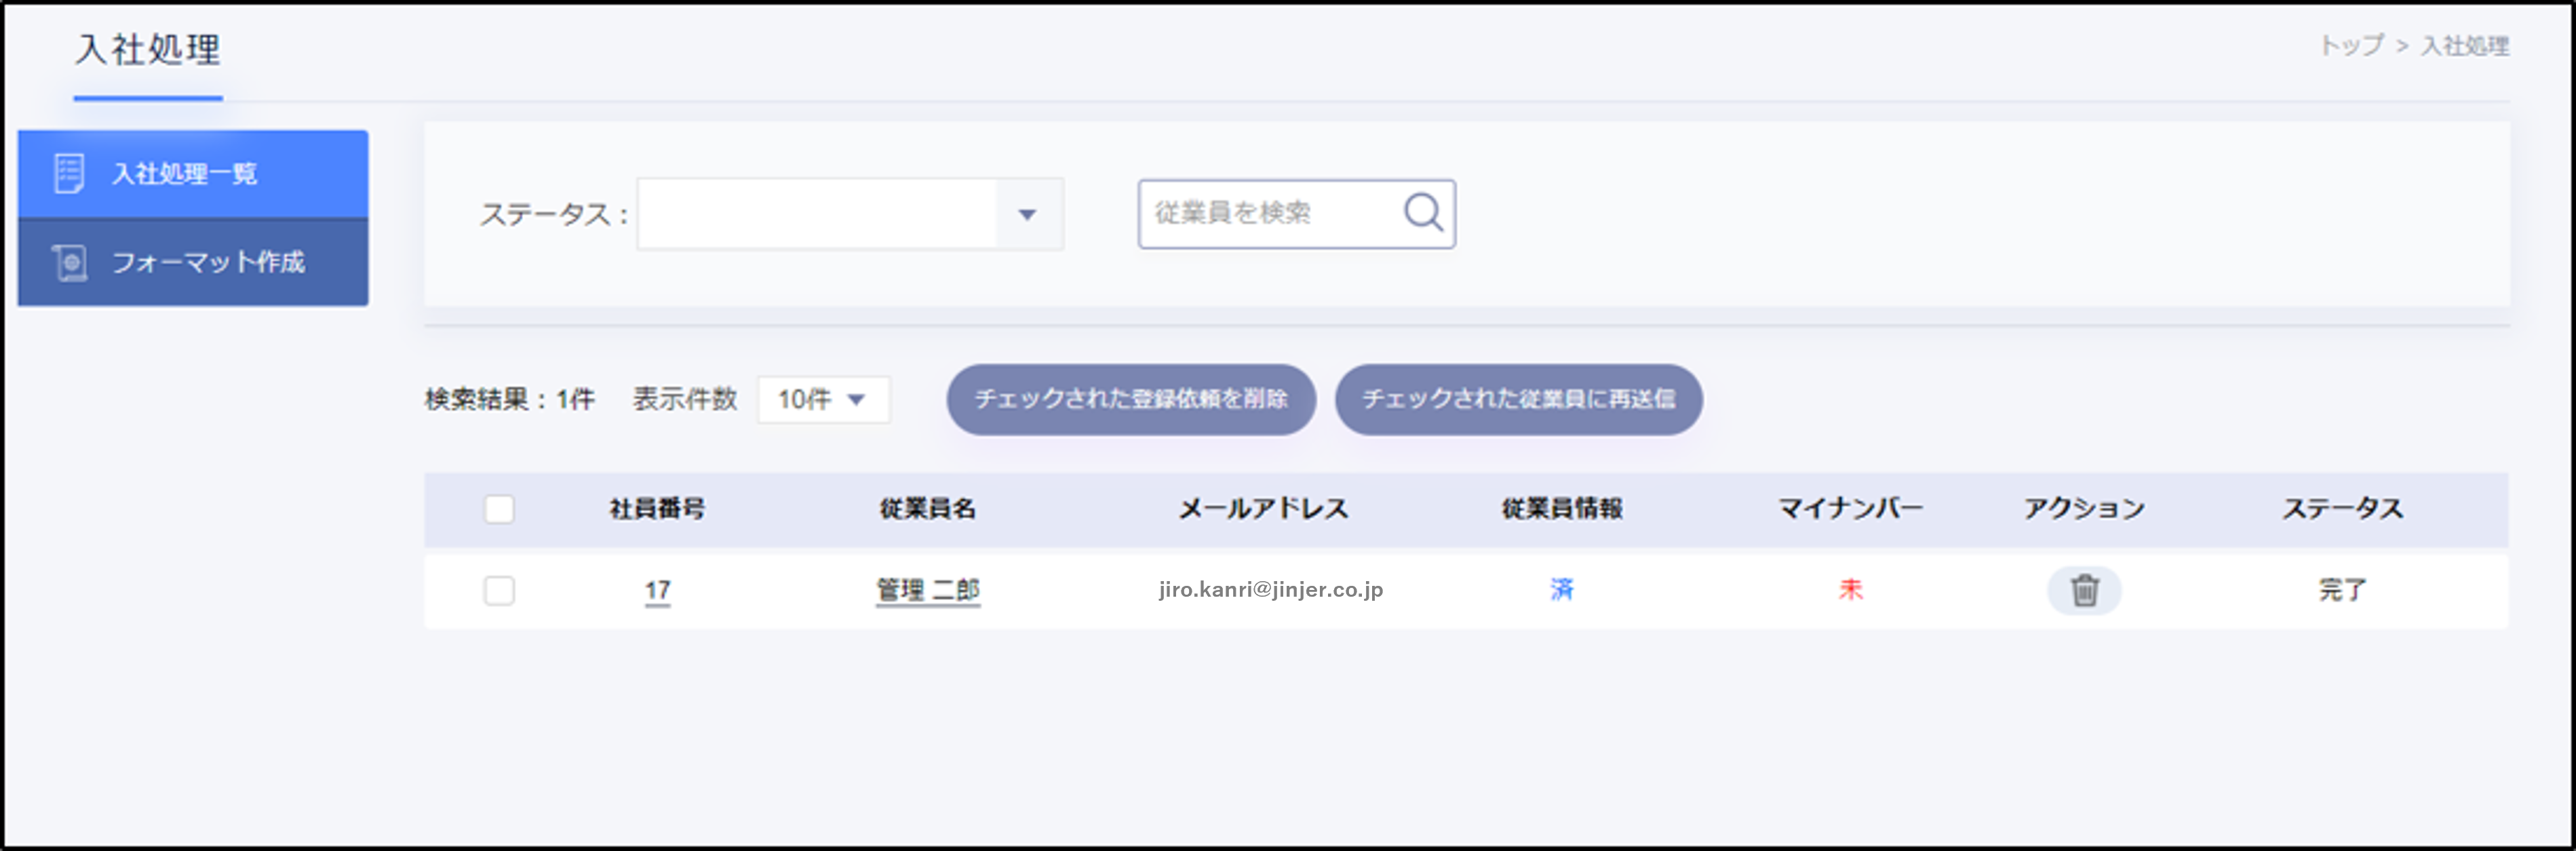The height and width of the screenshot is (851, 2576).
Task: Select the 入社処理一覧 sidebar menu item
Action: pyautogui.click(x=184, y=173)
